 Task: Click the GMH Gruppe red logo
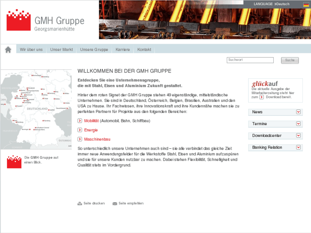(19, 20)
